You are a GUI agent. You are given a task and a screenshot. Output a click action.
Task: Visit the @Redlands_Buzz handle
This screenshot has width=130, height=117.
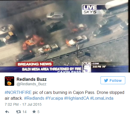pyautogui.click(x=31, y=84)
